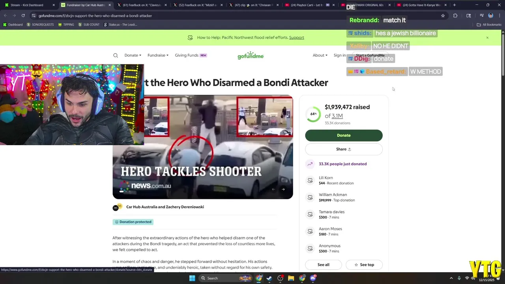Open File Explorer from the taskbar

pyautogui.click(x=291, y=278)
